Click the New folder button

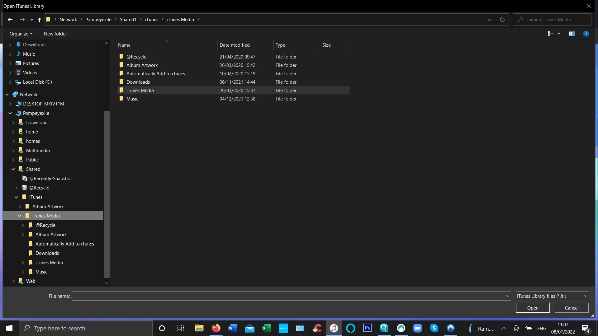click(55, 34)
